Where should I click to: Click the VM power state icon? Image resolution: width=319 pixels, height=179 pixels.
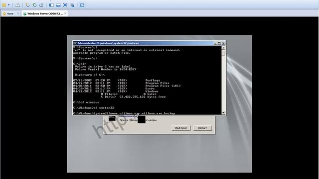[x=4, y=5]
